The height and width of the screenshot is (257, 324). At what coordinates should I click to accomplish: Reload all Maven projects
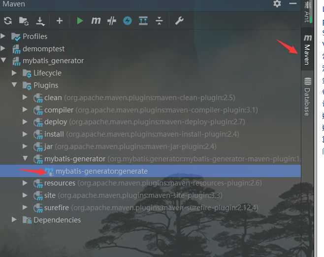coord(8,21)
